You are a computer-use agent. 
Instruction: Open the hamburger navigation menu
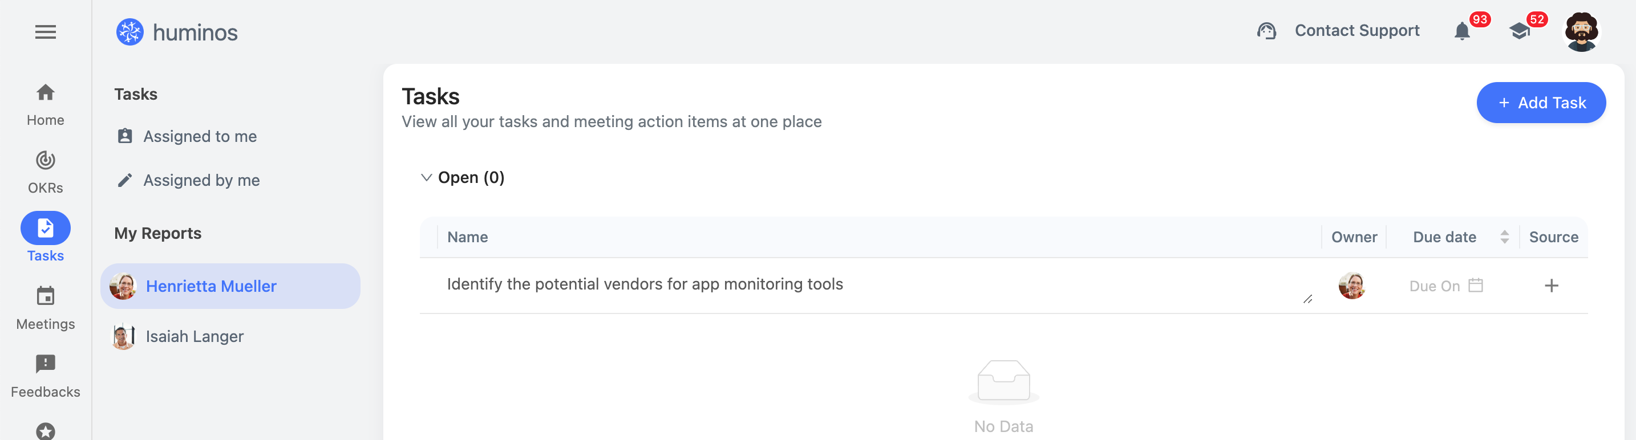click(x=45, y=32)
